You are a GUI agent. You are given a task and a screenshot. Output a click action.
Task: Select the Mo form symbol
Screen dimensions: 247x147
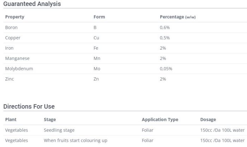point(97,69)
